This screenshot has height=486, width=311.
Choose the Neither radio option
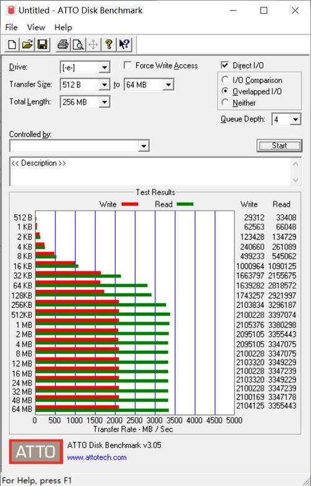coord(225,103)
